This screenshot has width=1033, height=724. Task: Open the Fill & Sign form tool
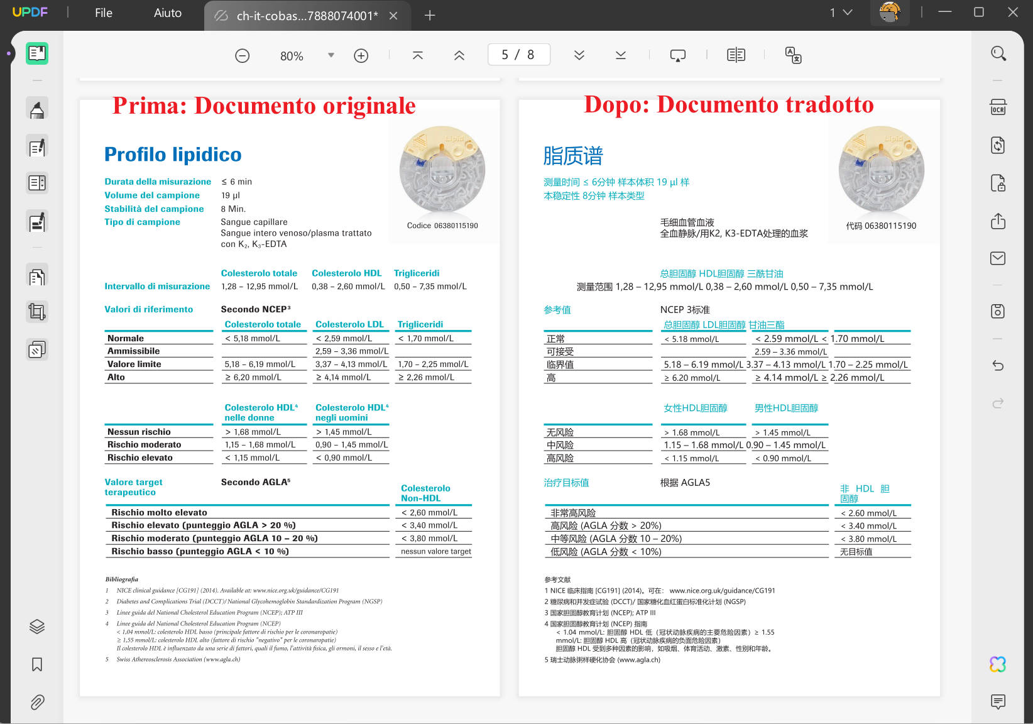[x=37, y=222]
